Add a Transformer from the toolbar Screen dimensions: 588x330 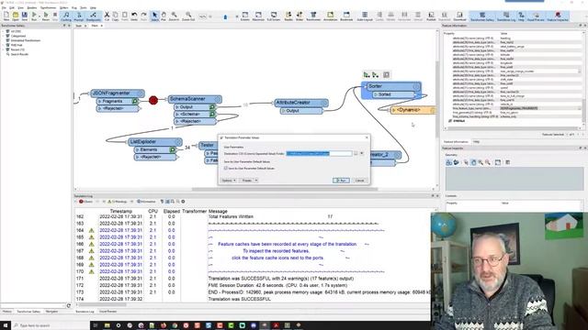click(x=313, y=16)
